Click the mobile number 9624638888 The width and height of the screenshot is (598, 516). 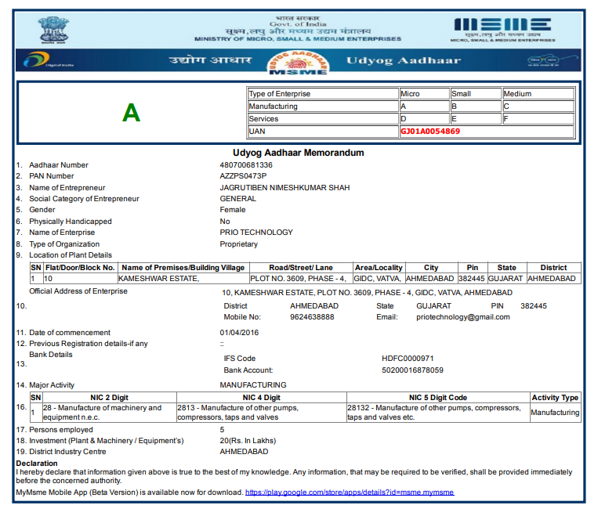point(312,317)
